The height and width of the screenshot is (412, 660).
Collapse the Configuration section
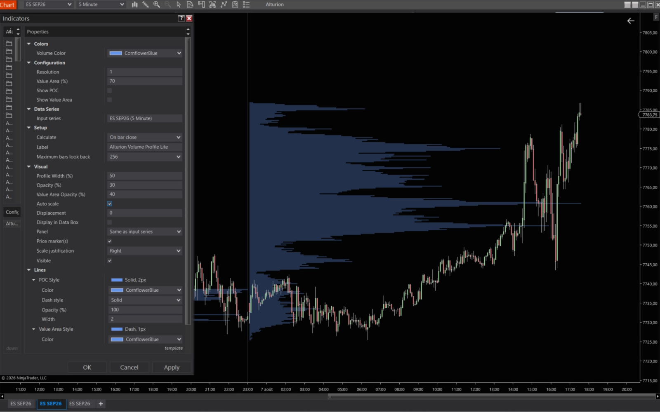point(29,63)
